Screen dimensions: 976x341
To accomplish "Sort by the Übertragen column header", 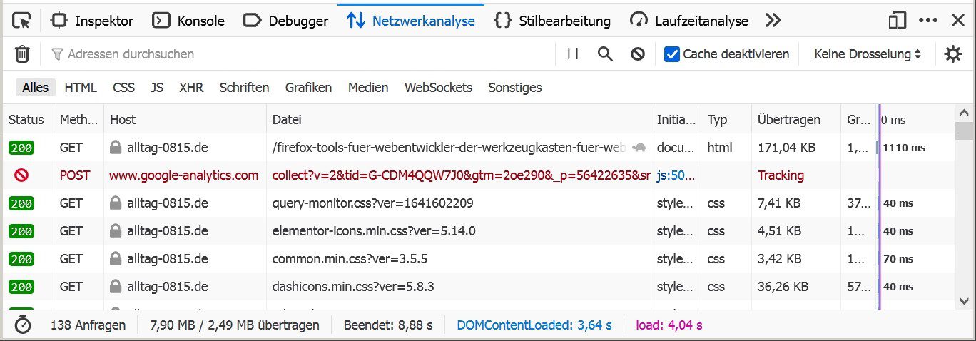I will [x=789, y=120].
